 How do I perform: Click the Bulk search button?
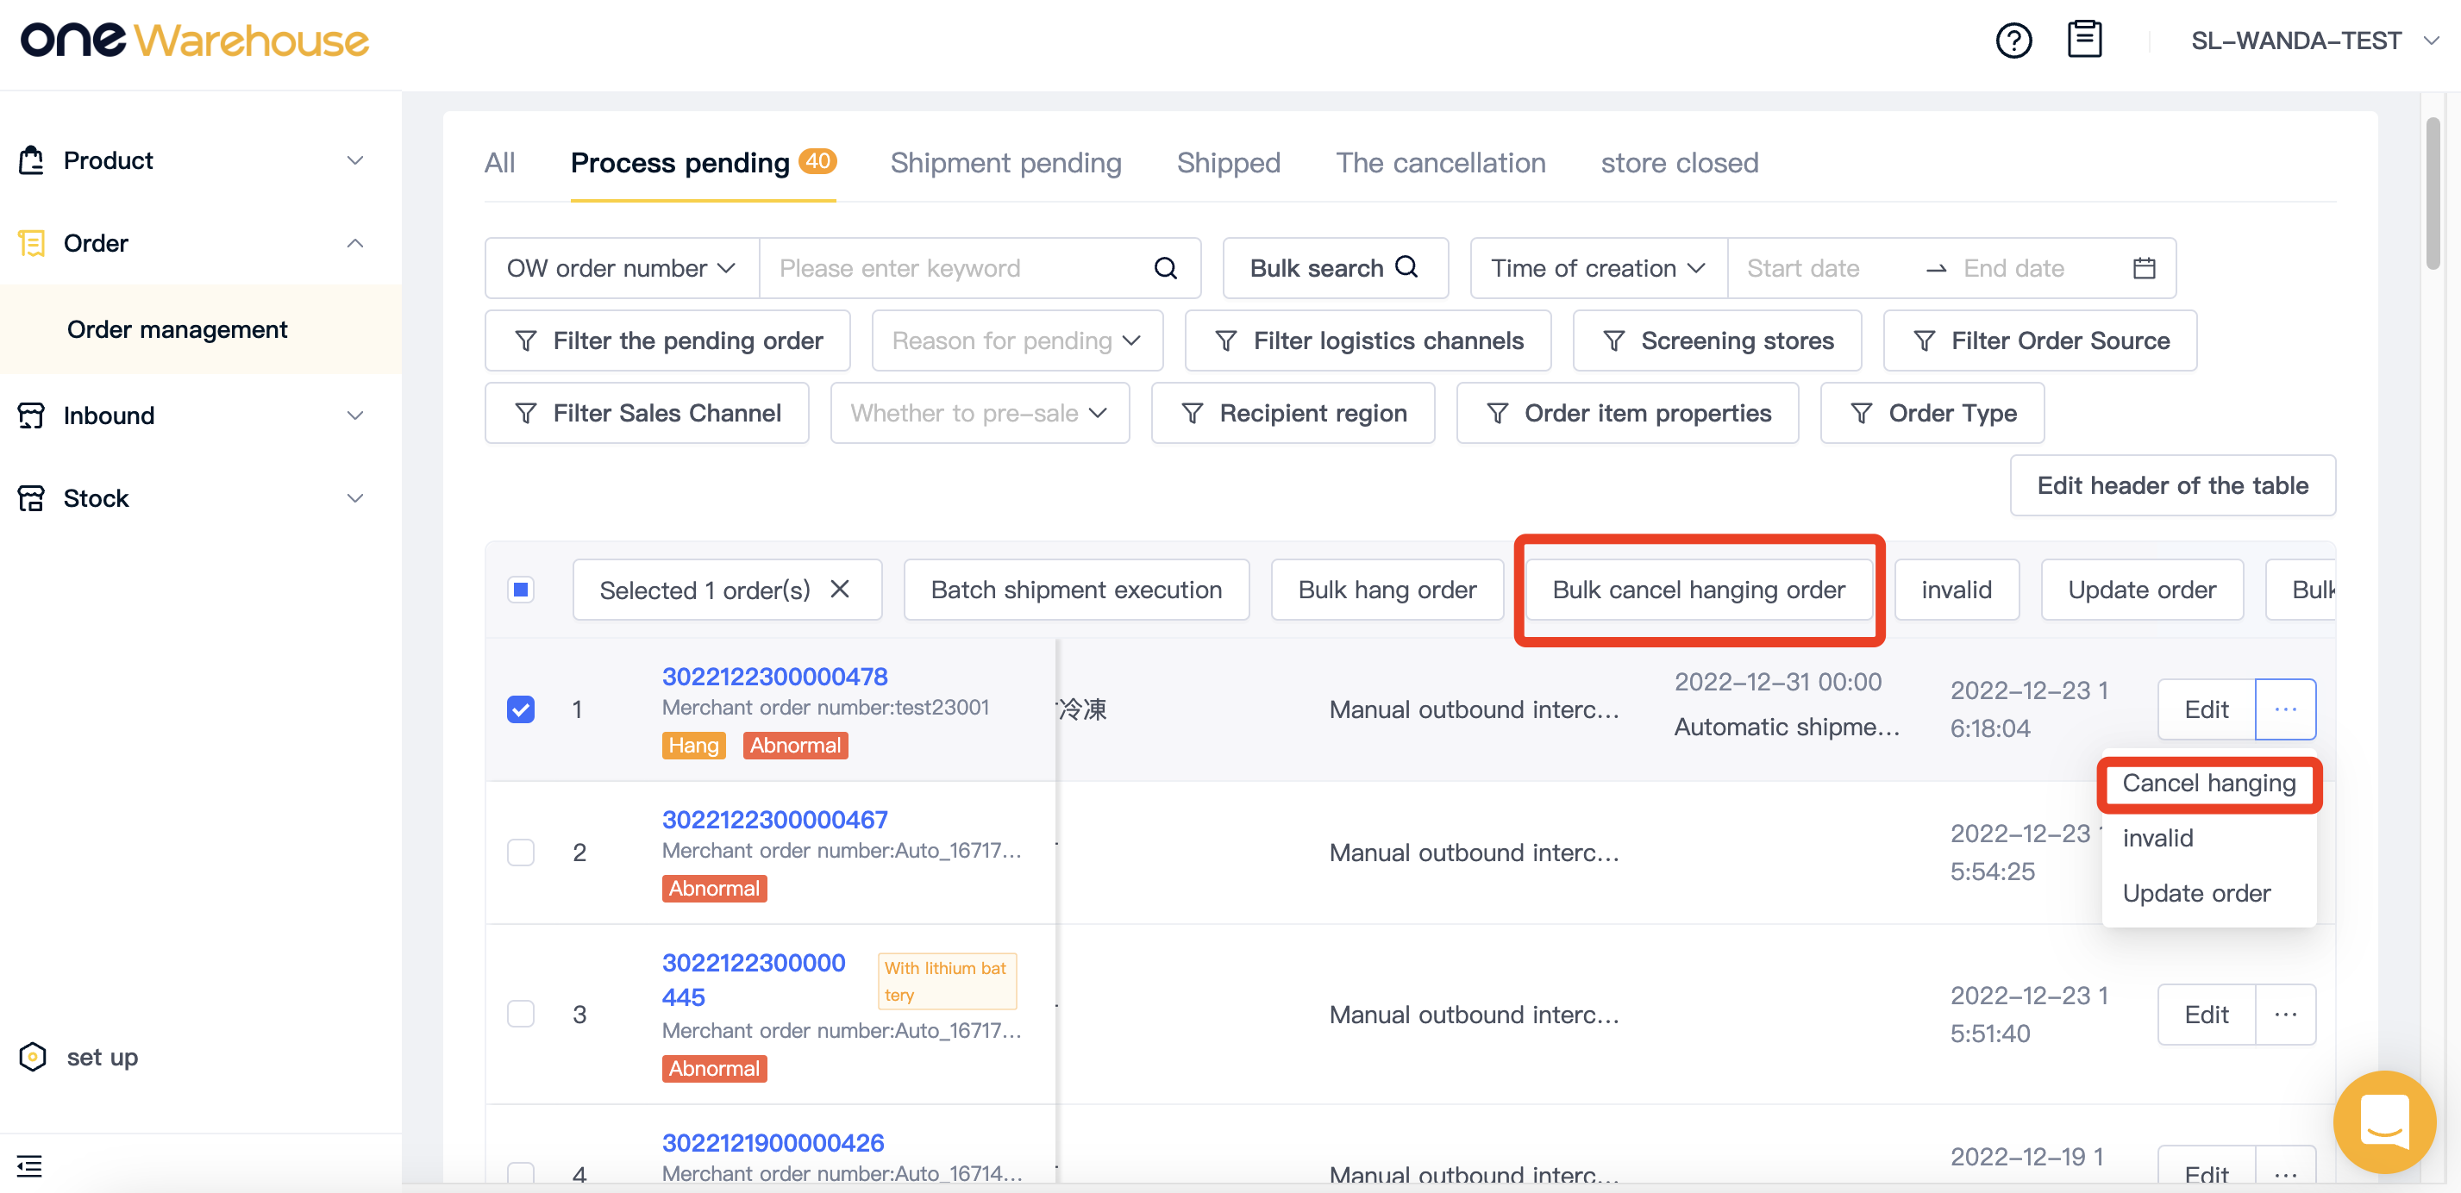click(1335, 268)
